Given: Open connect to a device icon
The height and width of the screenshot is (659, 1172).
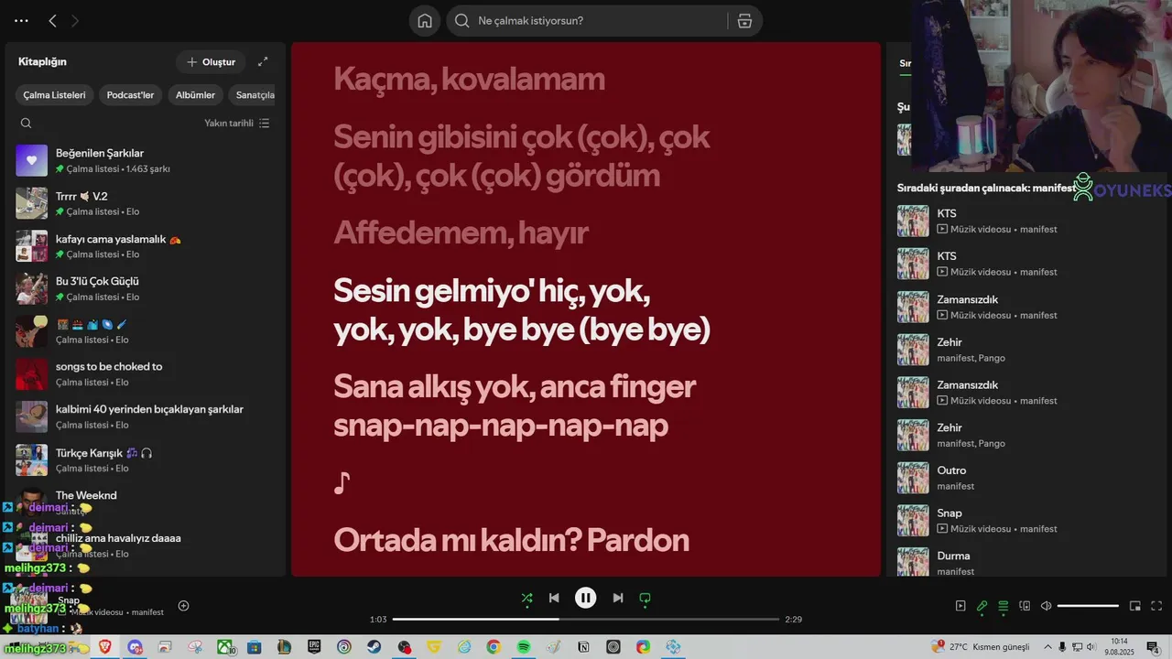Looking at the screenshot, I should [x=1025, y=606].
